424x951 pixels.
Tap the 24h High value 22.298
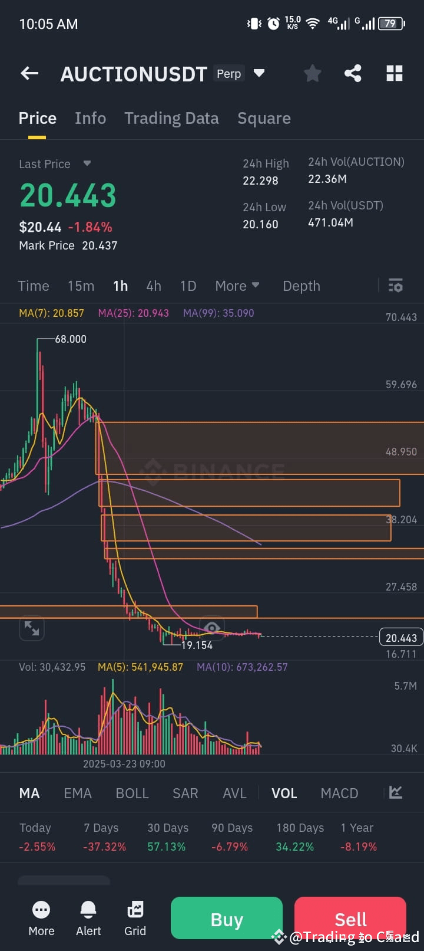(260, 181)
